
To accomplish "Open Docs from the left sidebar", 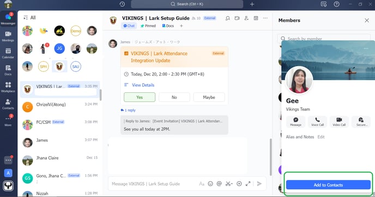I will coord(8,70).
